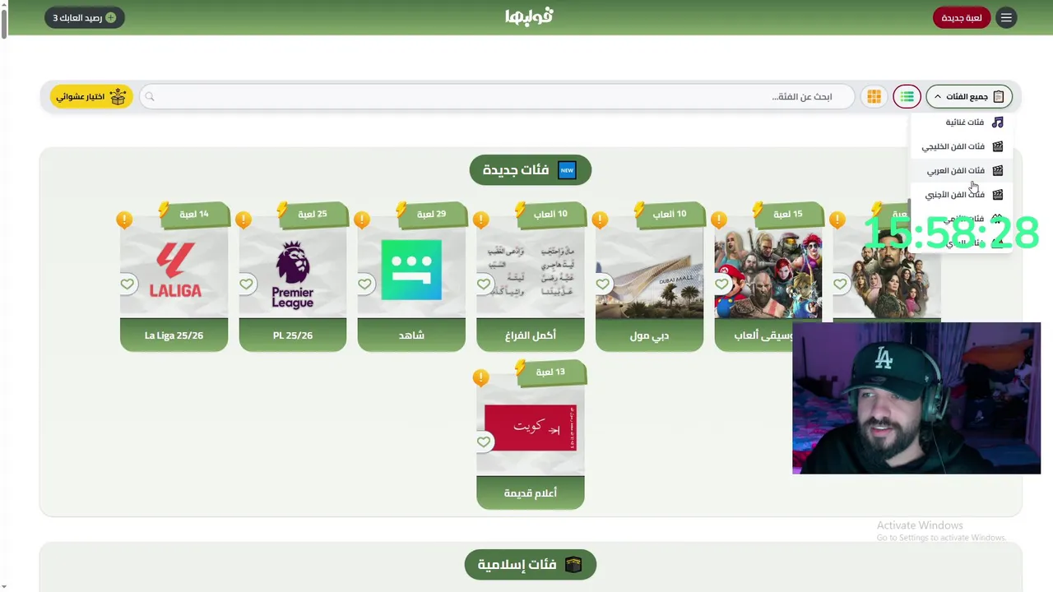1053x592 pixels.
Task: Select the red كويت flag thumbnail
Action: click(x=531, y=428)
